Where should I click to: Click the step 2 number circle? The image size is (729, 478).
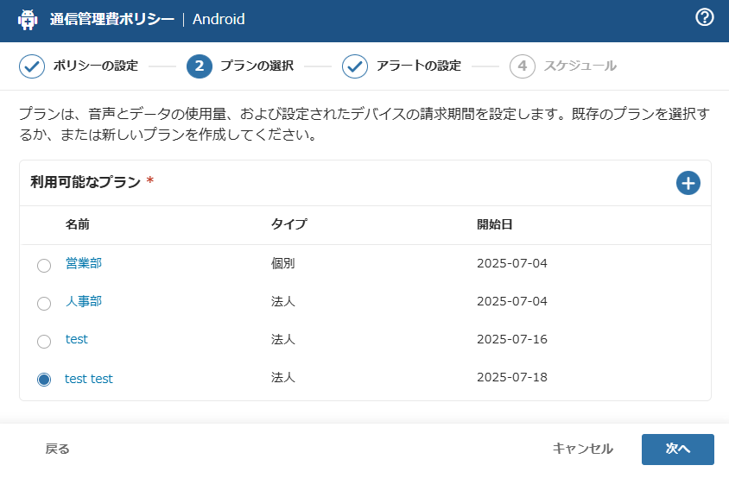click(200, 66)
